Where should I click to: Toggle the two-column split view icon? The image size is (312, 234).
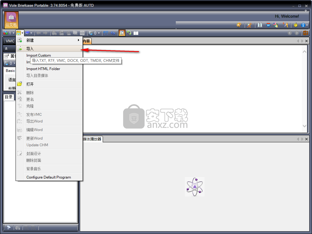pos(136,33)
